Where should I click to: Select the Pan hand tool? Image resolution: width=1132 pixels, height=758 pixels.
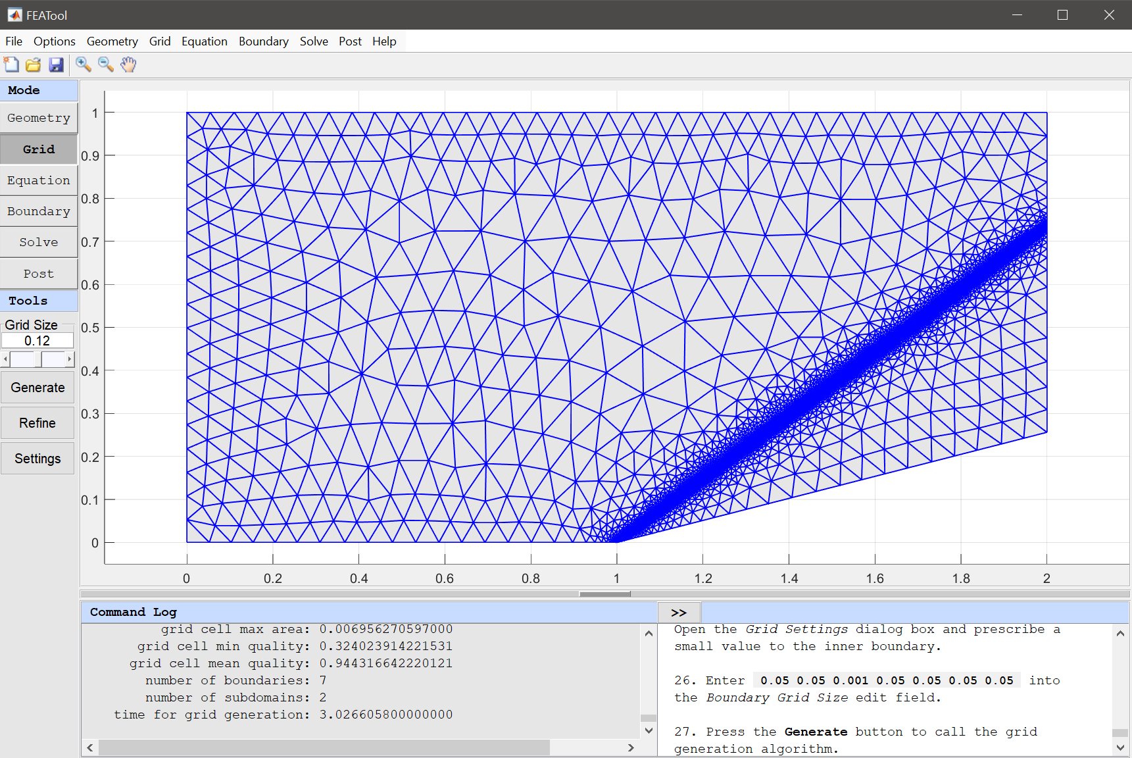[x=128, y=64]
